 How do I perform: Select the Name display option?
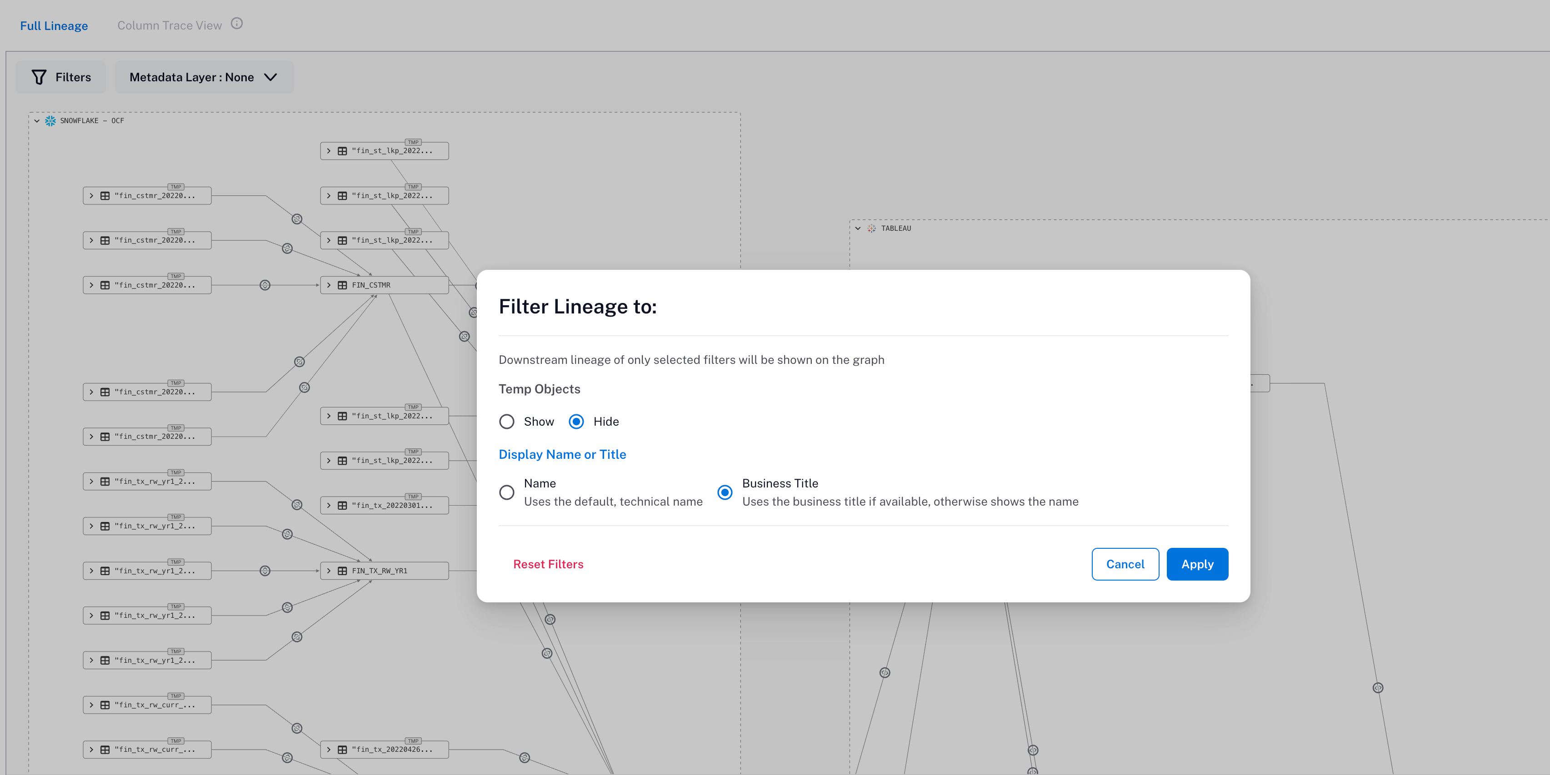click(x=507, y=492)
